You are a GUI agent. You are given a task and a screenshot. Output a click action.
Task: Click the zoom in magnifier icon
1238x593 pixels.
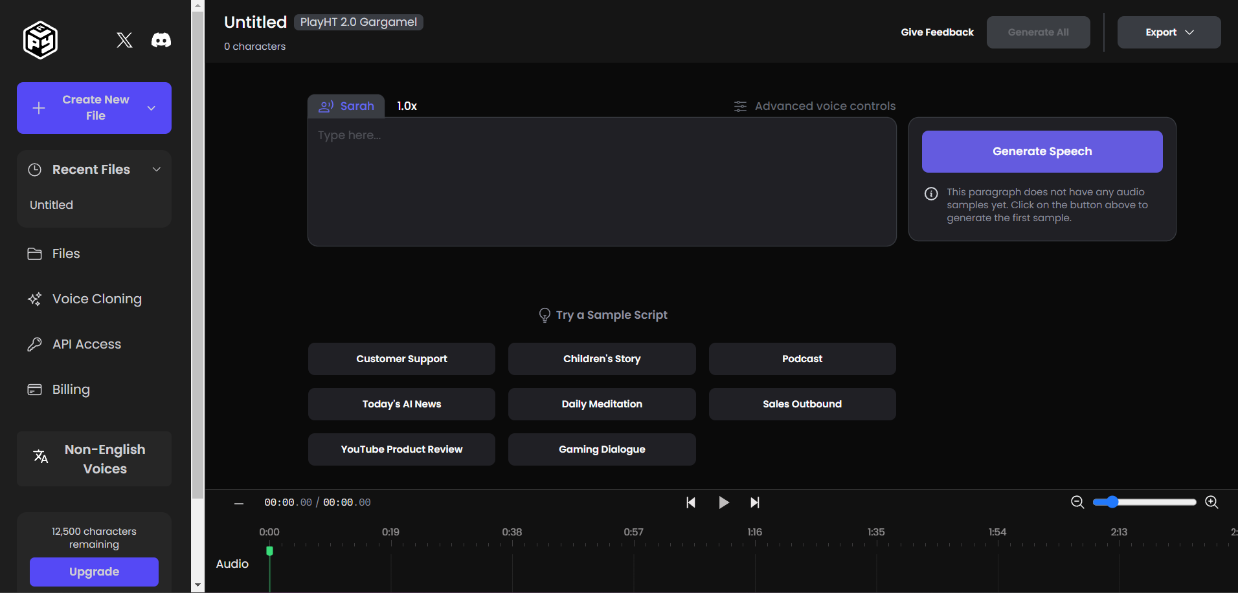pyautogui.click(x=1211, y=502)
